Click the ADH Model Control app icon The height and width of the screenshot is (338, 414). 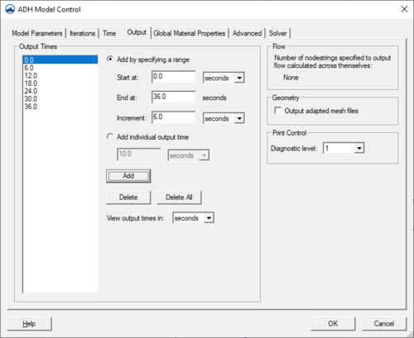10,9
